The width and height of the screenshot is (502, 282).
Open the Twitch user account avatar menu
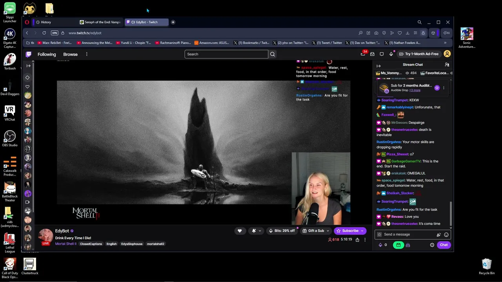(x=447, y=54)
